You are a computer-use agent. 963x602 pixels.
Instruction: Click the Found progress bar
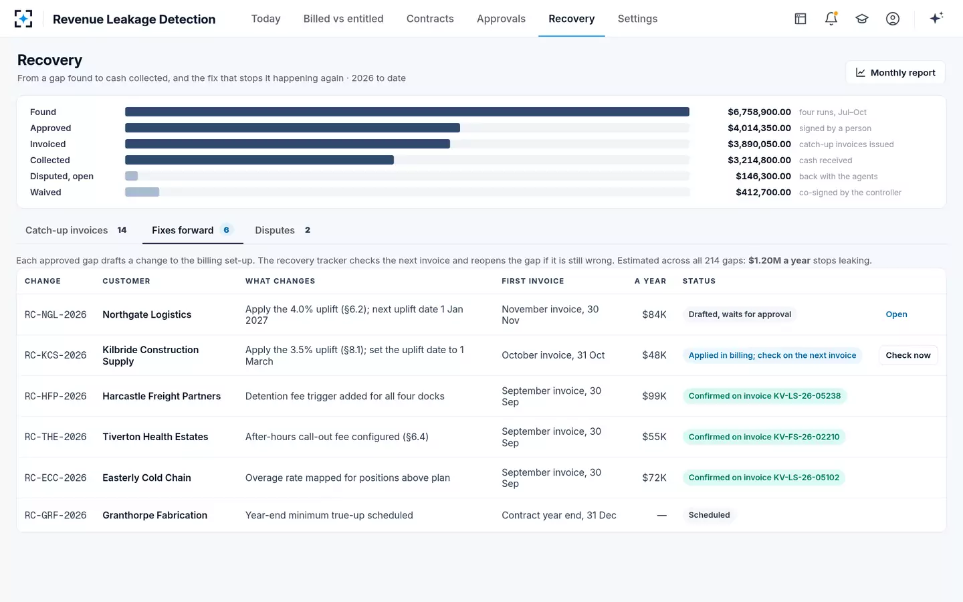(407, 112)
